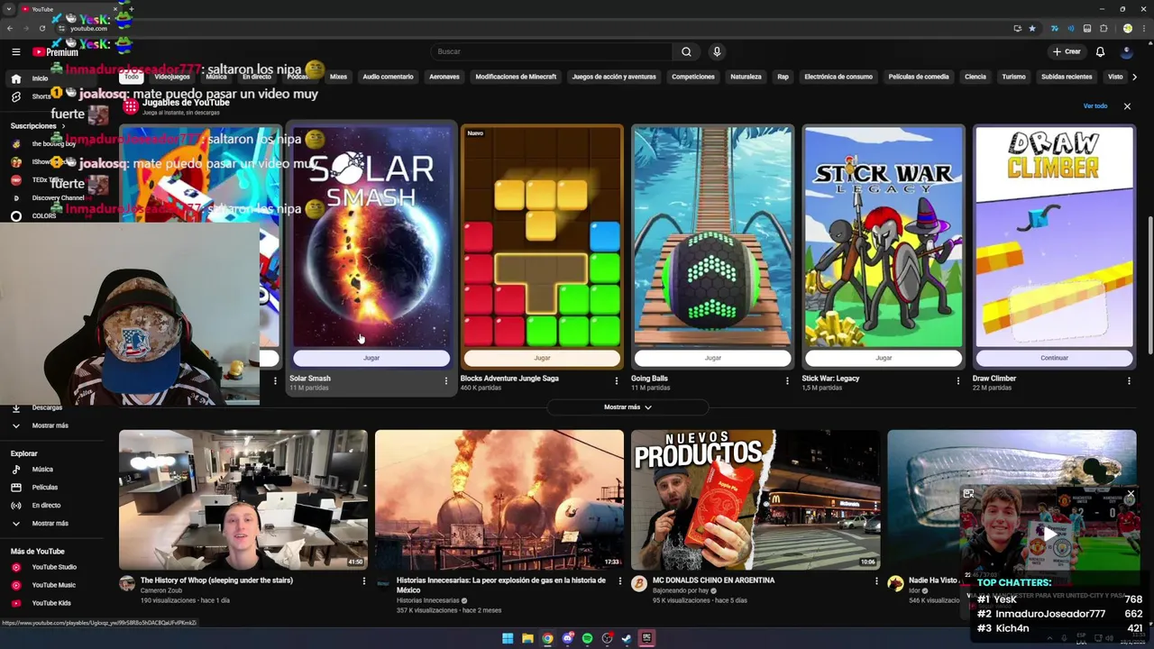Screen dimensions: 1154x649
Task: Click Jugar under Stick War: Legacy
Action: pos(884,358)
